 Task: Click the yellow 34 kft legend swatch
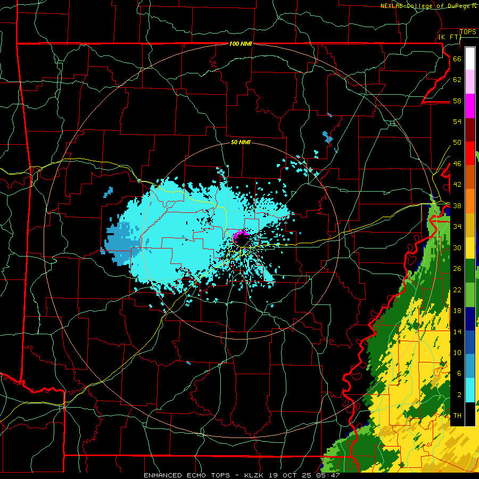470,247
